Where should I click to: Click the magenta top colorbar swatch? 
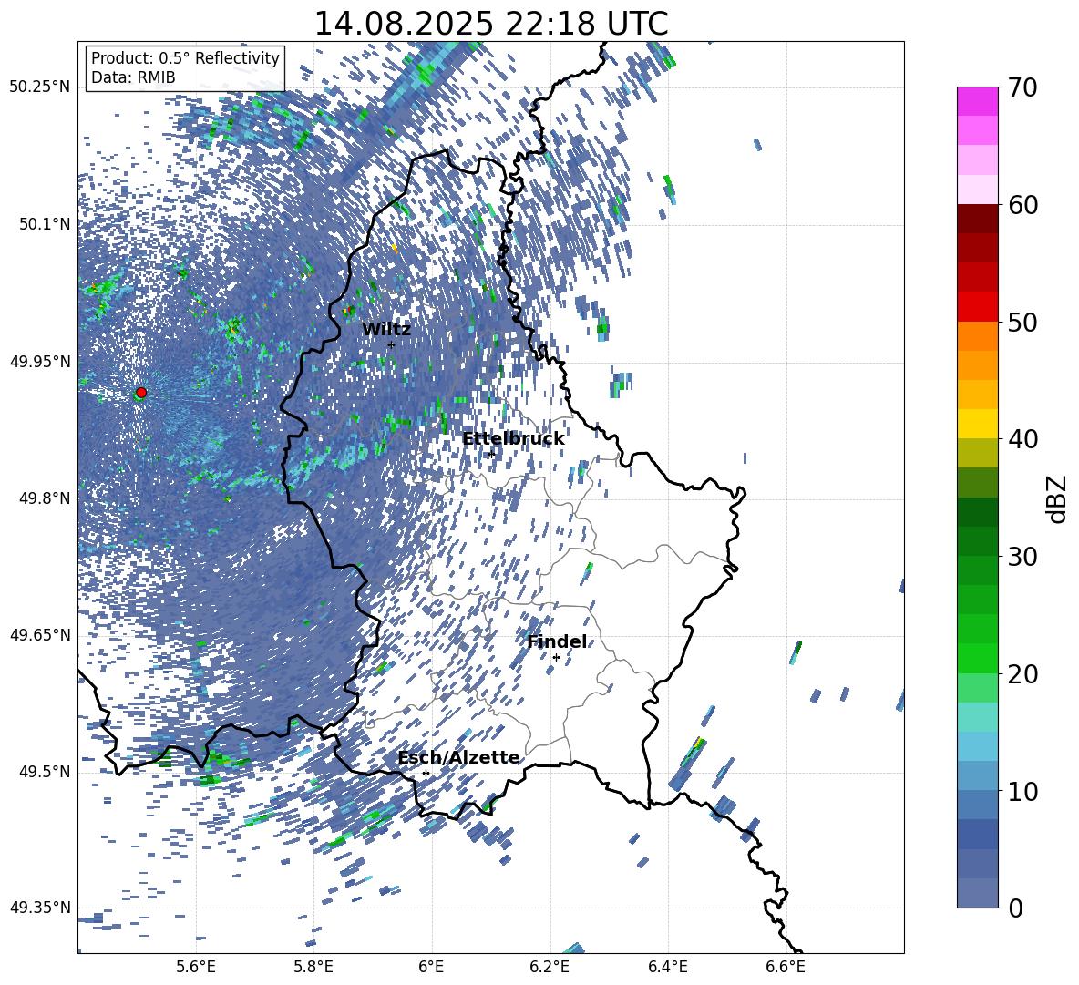[978, 101]
